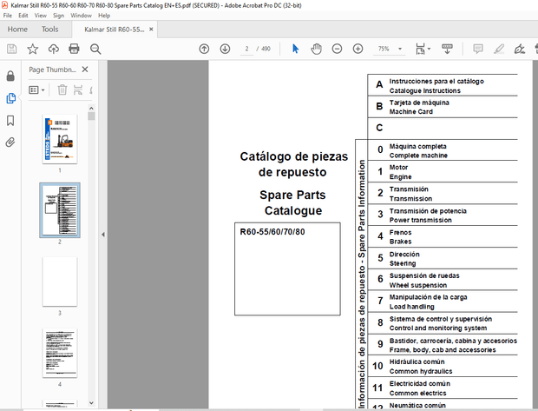Screen dimensions: 538x411
Task: Click the Dirección / Steering index entry
Action: pyautogui.click(x=443, y=258)
